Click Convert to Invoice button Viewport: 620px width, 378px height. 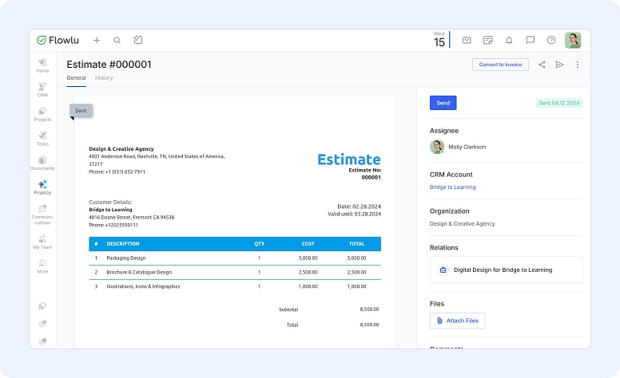[500, 65]
